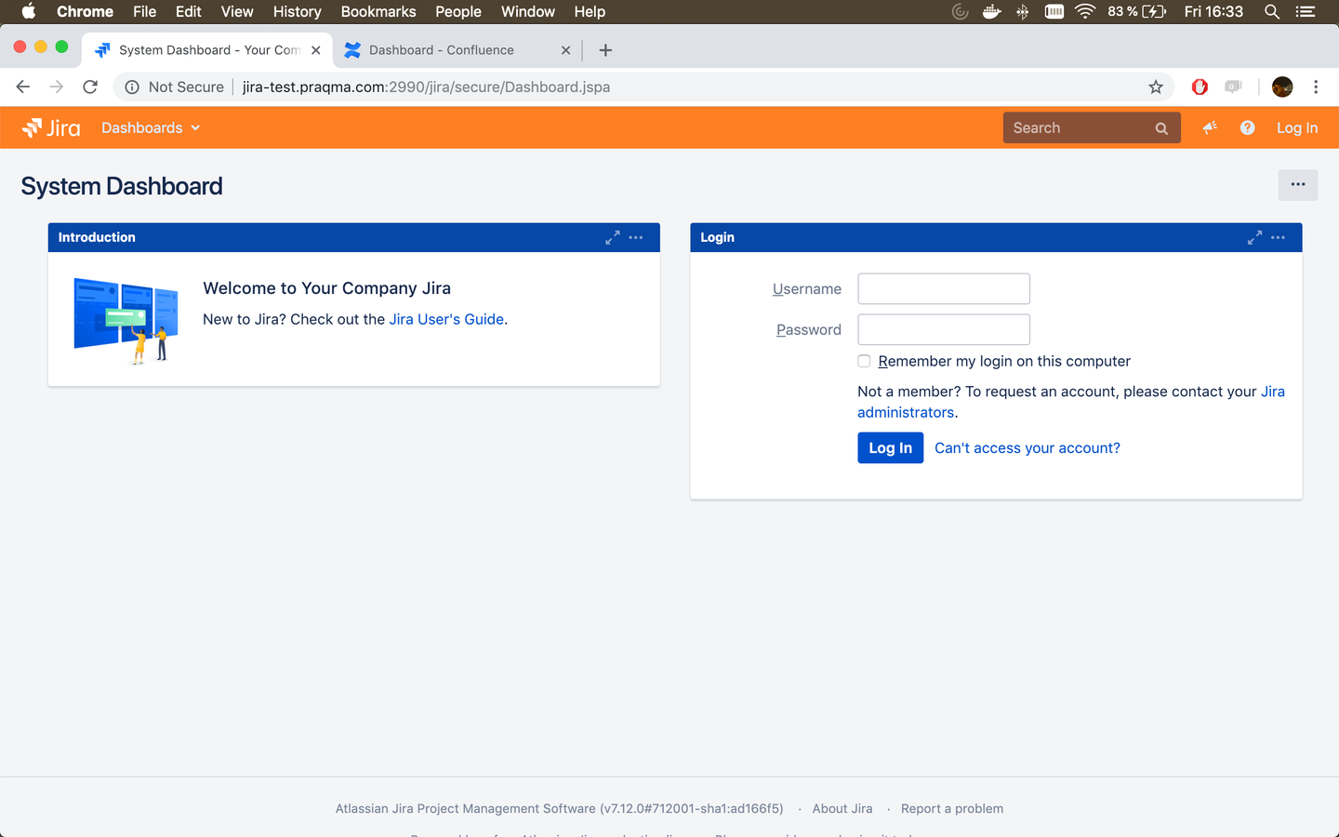Viewport: 1339px width, 837px height.
Task: Click the Jira logo in header
Action: click(51, 127)
